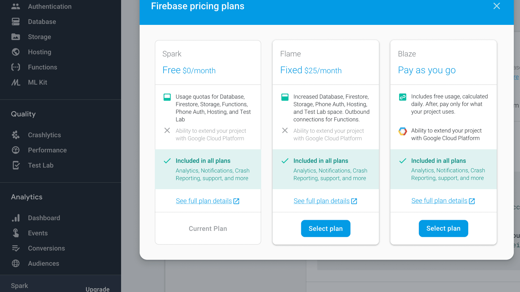Image resolution: width=520 pixels, height=292 pixels.
Task: Click the Hosting globe icon
Action: pyautogui.click(x=16, y=52)
